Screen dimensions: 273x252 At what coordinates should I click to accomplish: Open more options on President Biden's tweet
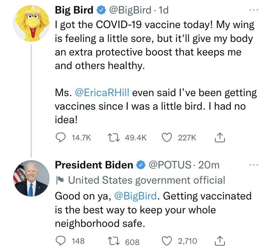254,164
